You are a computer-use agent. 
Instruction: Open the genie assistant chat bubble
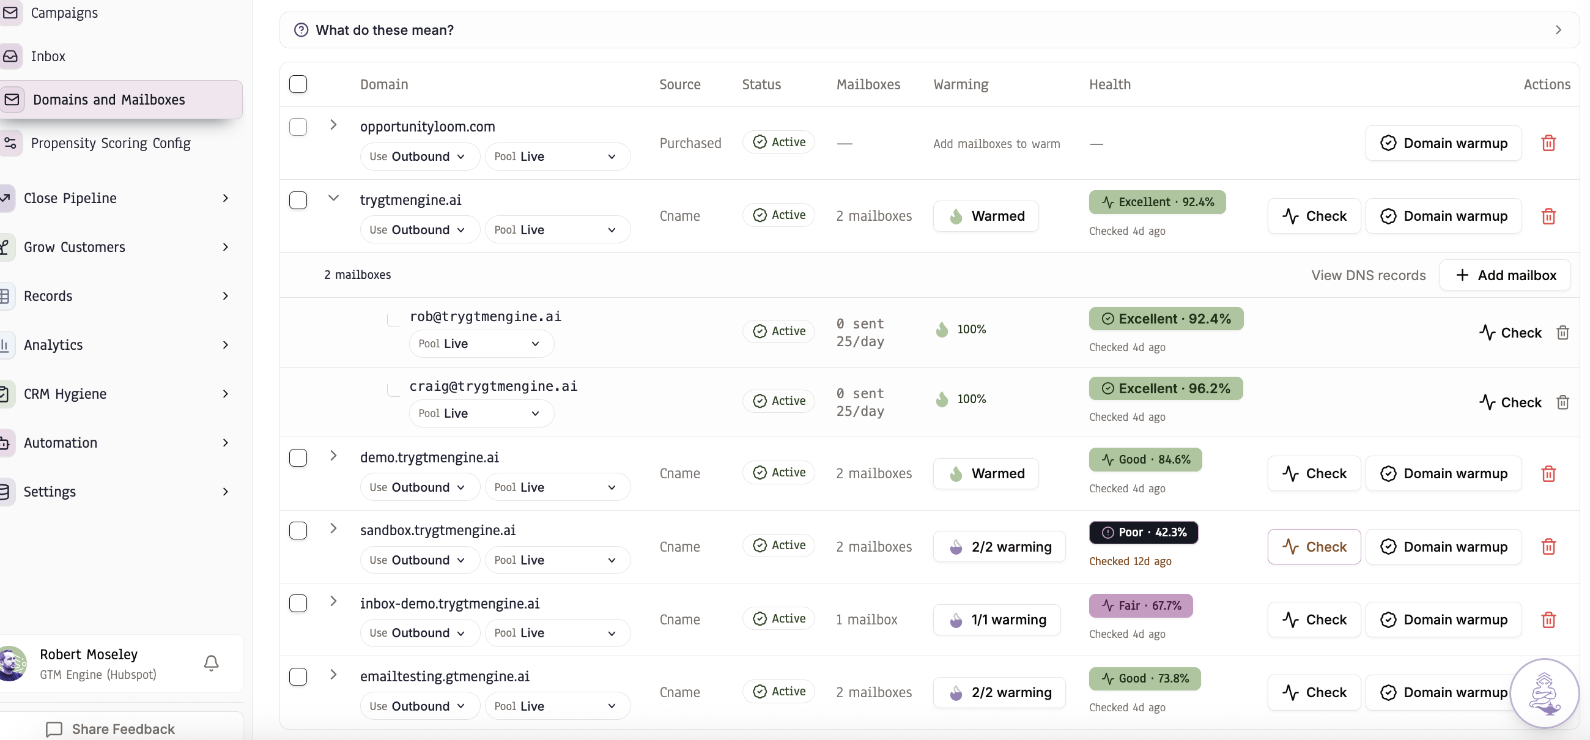[1544, 693]
